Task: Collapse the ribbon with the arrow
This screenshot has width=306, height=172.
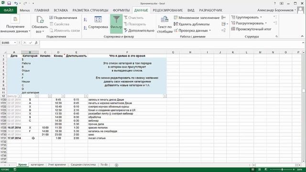Action: (x=302, y=36)
